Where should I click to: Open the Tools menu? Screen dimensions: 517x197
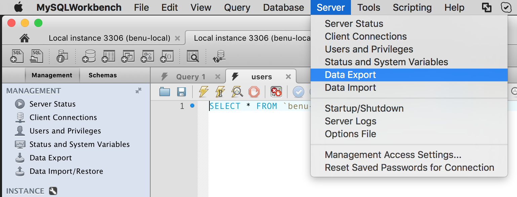[369, 7]
